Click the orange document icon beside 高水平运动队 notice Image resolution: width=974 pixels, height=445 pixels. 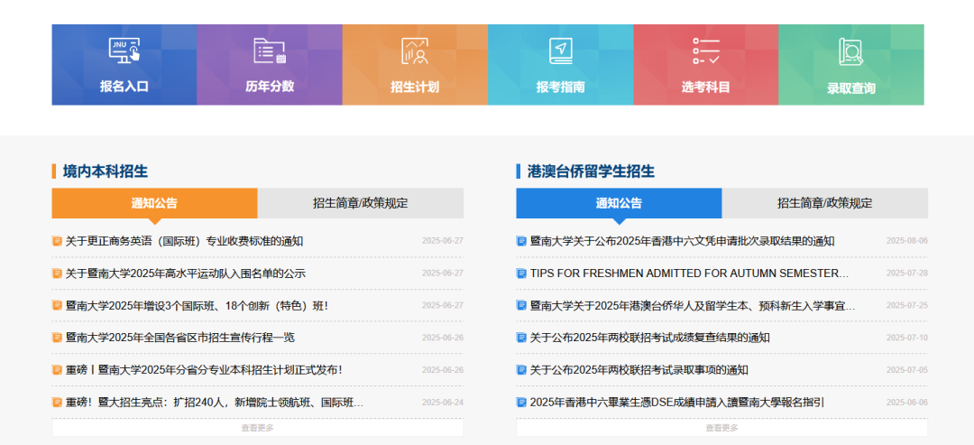coord(57,273)
